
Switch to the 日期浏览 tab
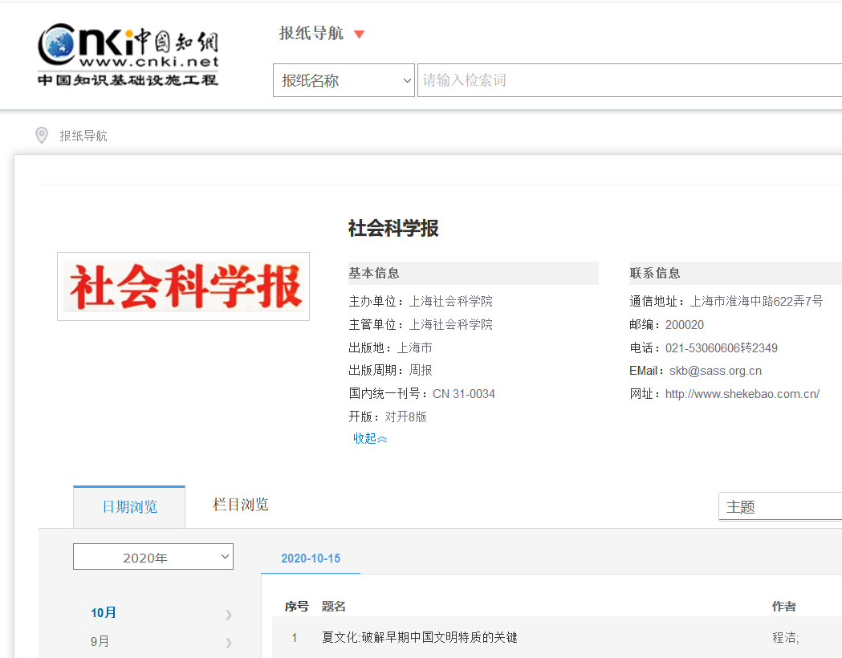[129, 506]
